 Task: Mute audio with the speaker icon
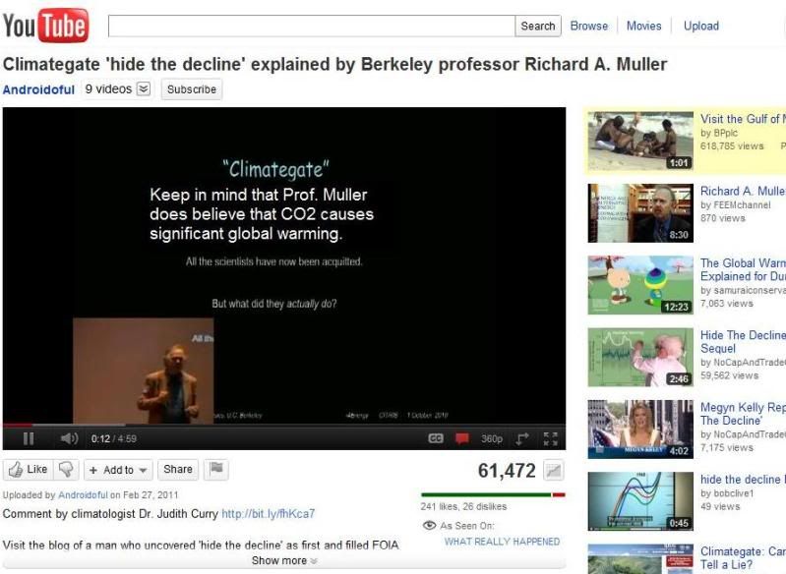point(69,438)
